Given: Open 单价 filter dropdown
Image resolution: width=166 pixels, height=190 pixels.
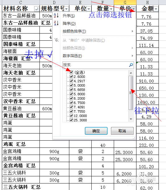Looking at the screenshot, I should coord(134,9).
